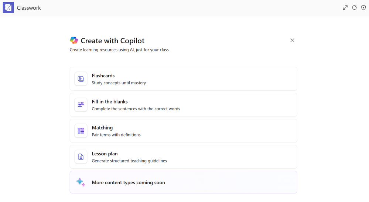Click the More content types coming soon text
This screenshot has height=202, width=369.
click(x=128, y=182)
